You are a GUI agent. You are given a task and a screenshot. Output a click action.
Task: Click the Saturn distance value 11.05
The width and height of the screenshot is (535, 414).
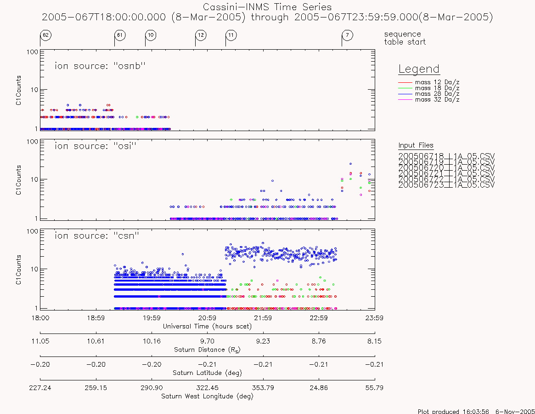40,341
